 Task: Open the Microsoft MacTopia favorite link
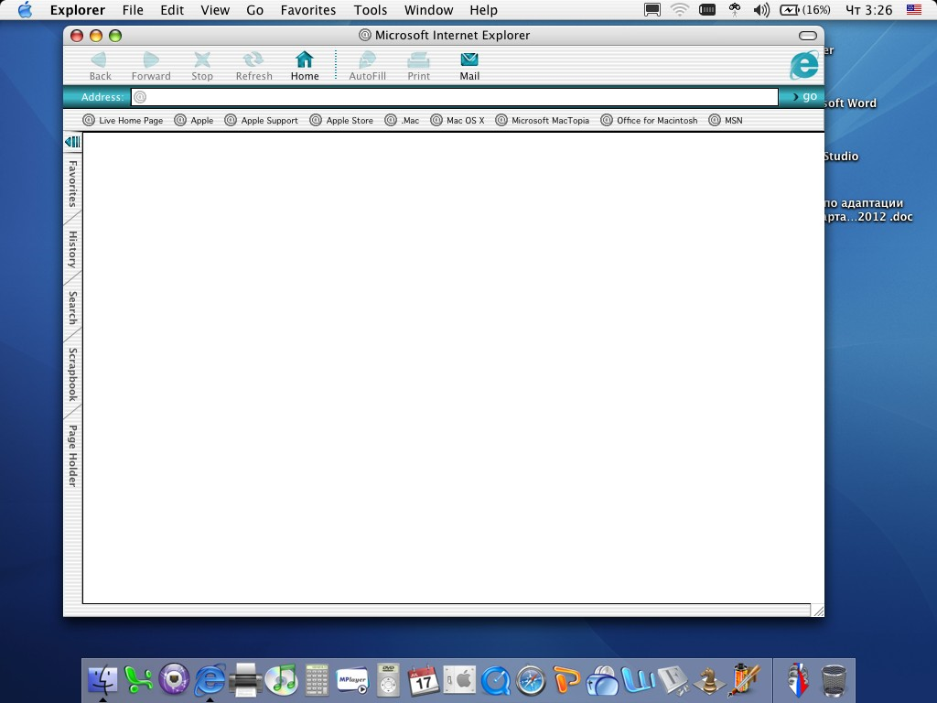coord(542,120)
